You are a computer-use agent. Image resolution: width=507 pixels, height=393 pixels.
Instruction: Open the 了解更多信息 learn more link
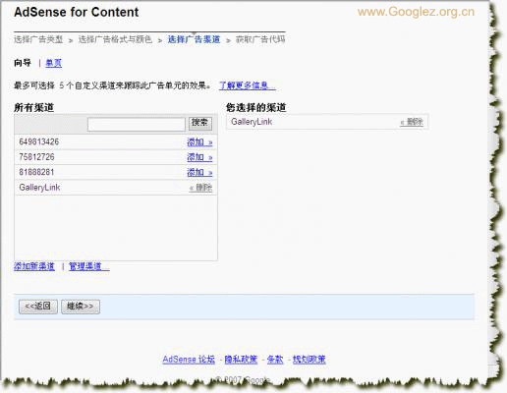pos(248,85)
